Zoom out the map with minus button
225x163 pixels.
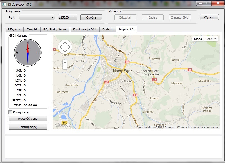pyautogui.click(x=65, y=67)
